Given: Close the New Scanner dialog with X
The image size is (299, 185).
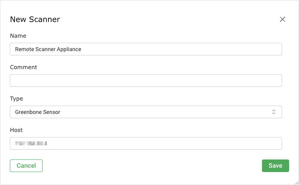Looking at the screenshot, I should coord(282,19).
